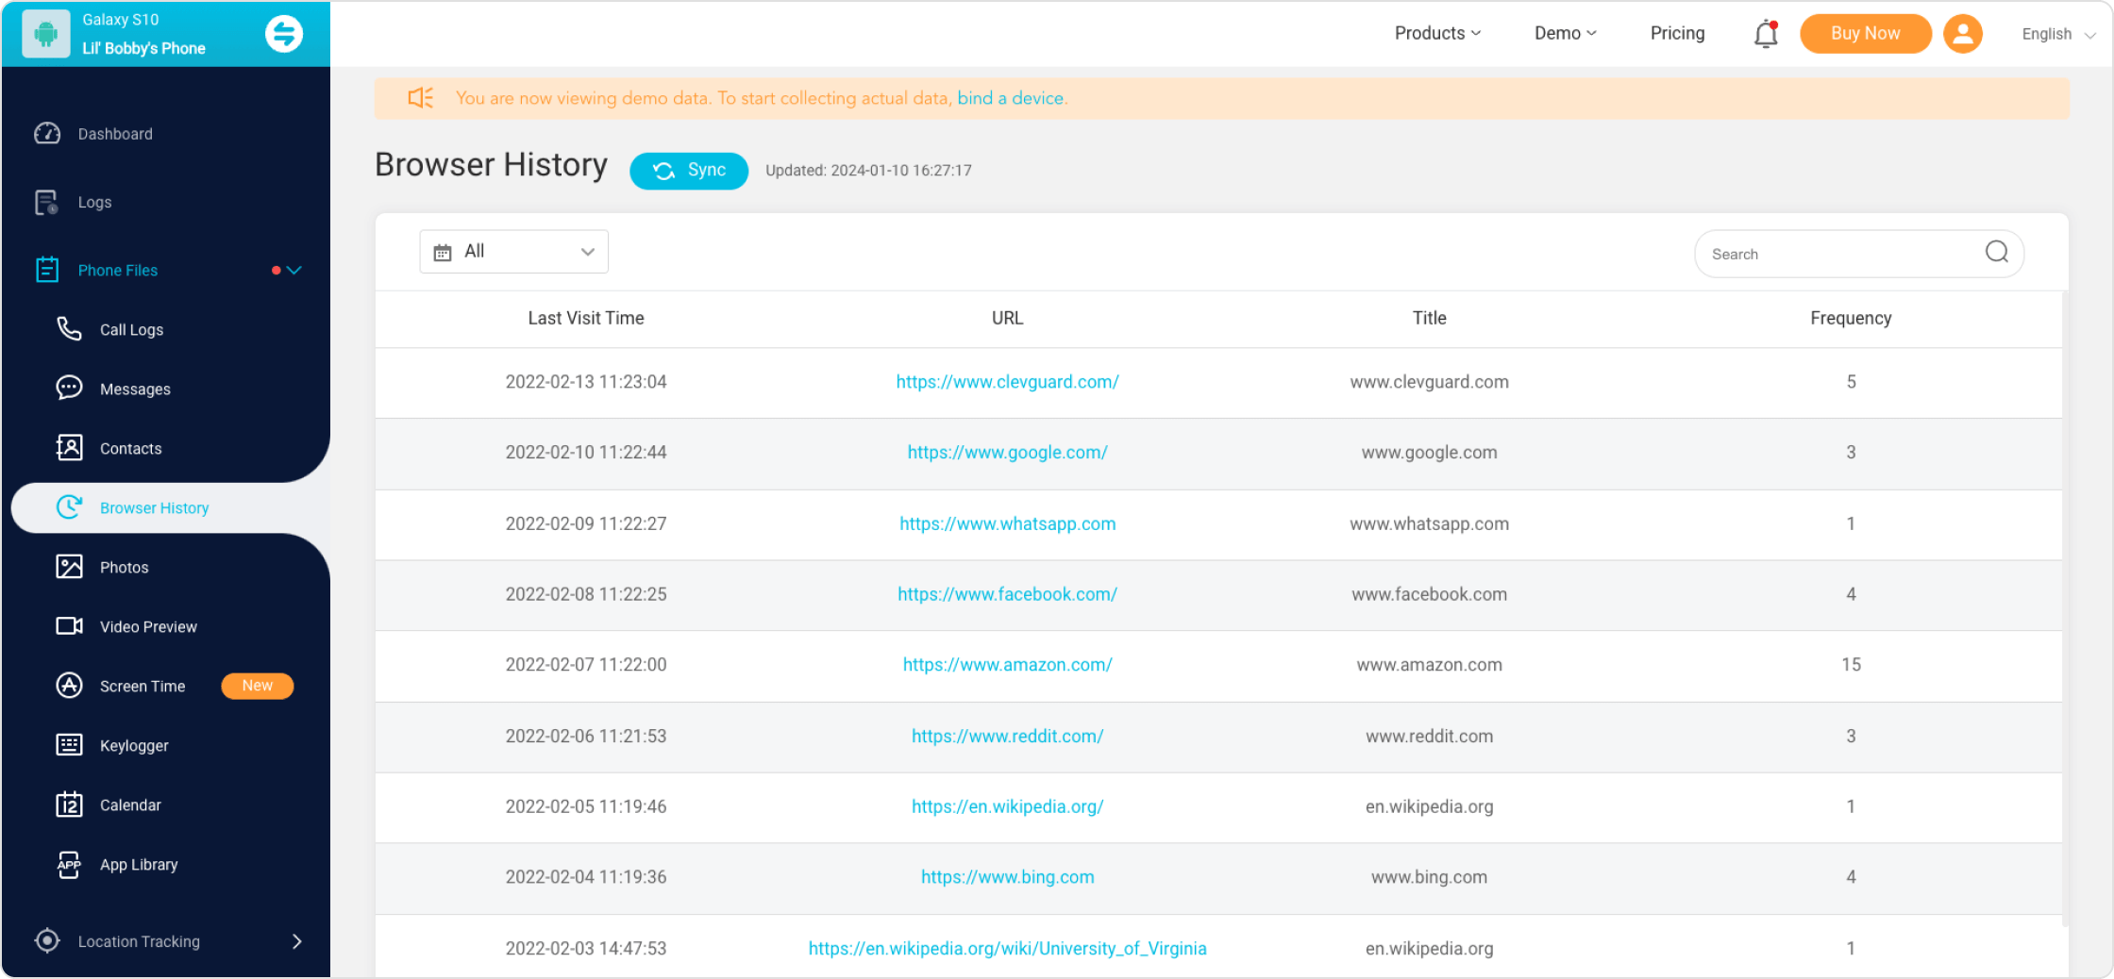Click the calendar icon in date filter
The height and width of the screenshot is (979, 2114).
(443, 252)
